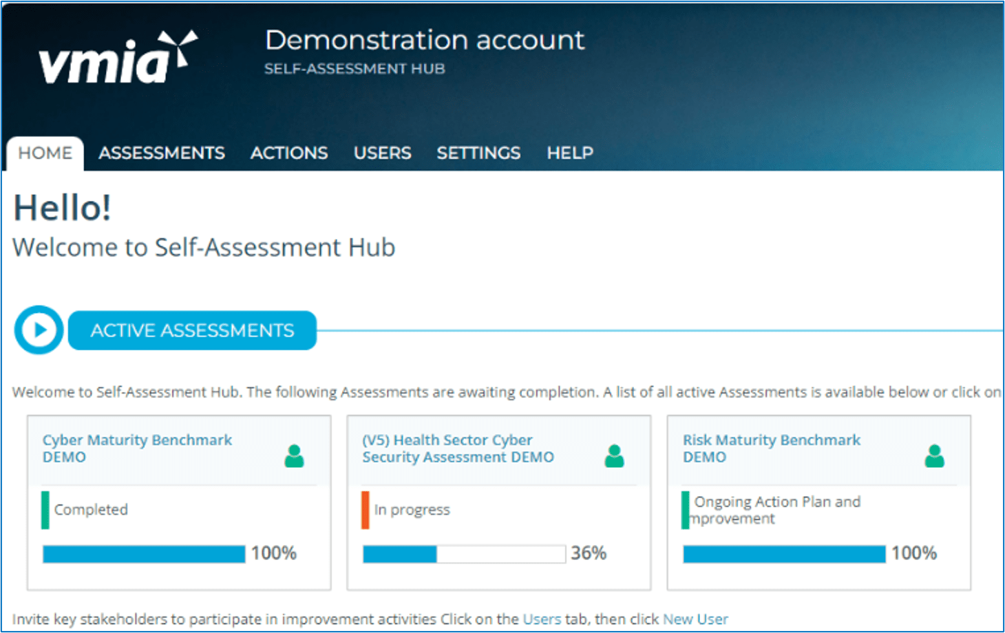Switch to the Home tab
Image resolution: width=1005 pixels, height=633 pixels.
pyautogui.click(x=45, y=153)
